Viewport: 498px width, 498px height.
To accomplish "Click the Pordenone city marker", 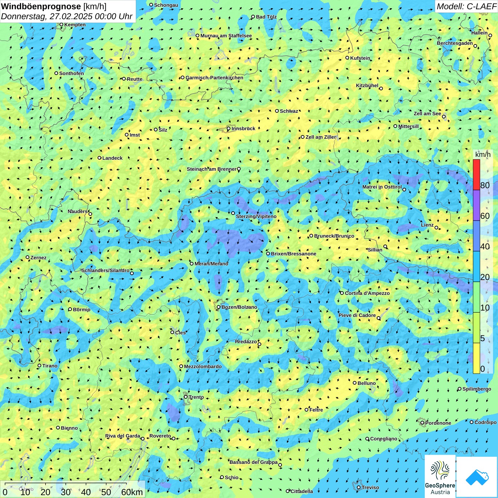I will tap(423, 423).
